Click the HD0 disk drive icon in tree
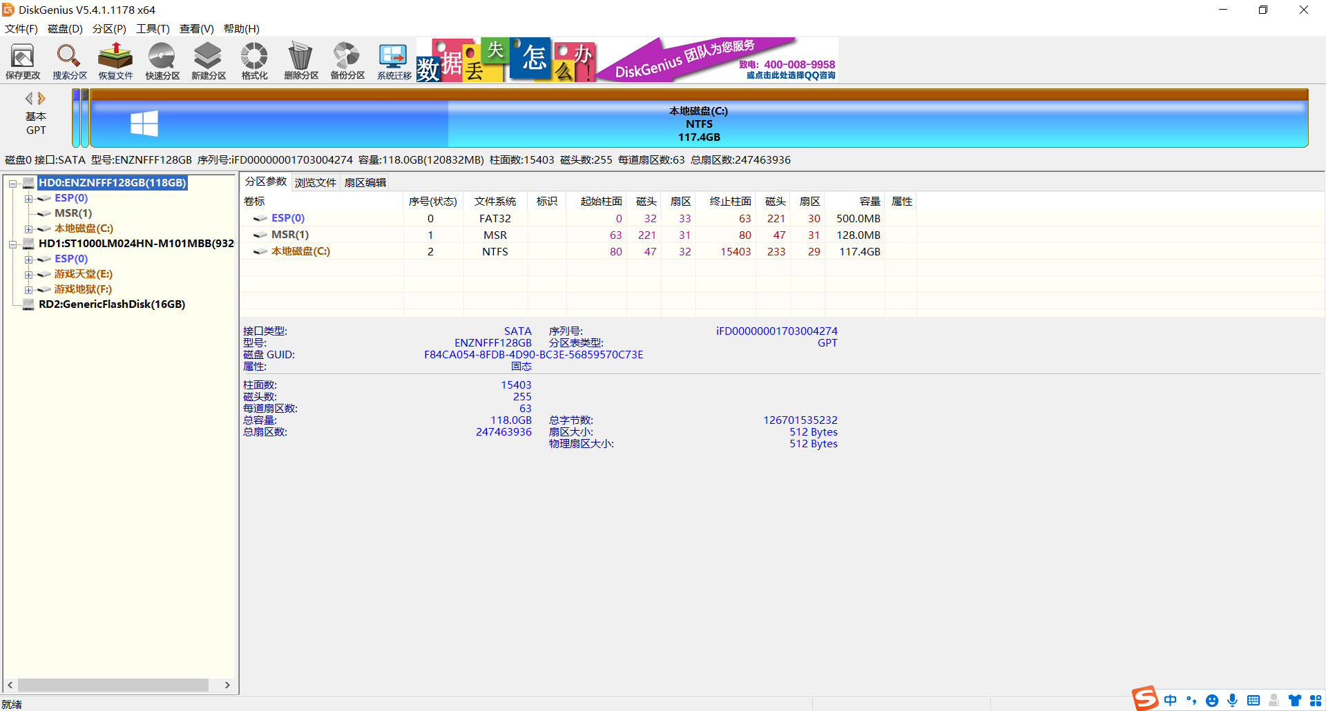The image size is (1326, 711). pos(28,183)
